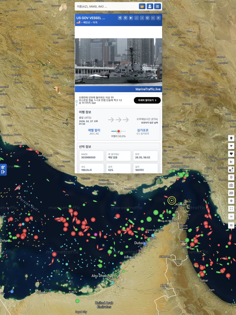Minimize the vessel info panel

(153, 18)
